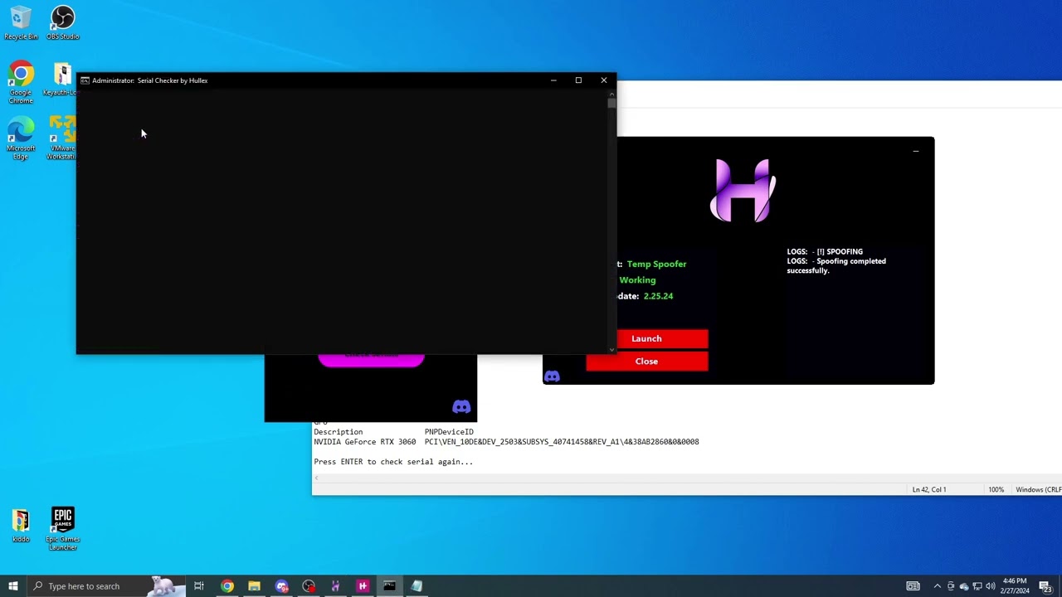This screenshot has width=1062, height=597.
Task: Open File Explorer from the taskbar
Action: [254, 586]
